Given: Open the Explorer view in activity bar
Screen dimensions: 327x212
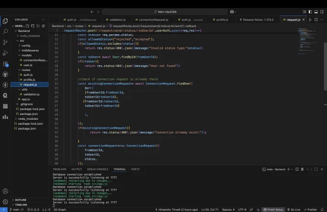Looking at the screenshot, I should (x=5, y=21).
